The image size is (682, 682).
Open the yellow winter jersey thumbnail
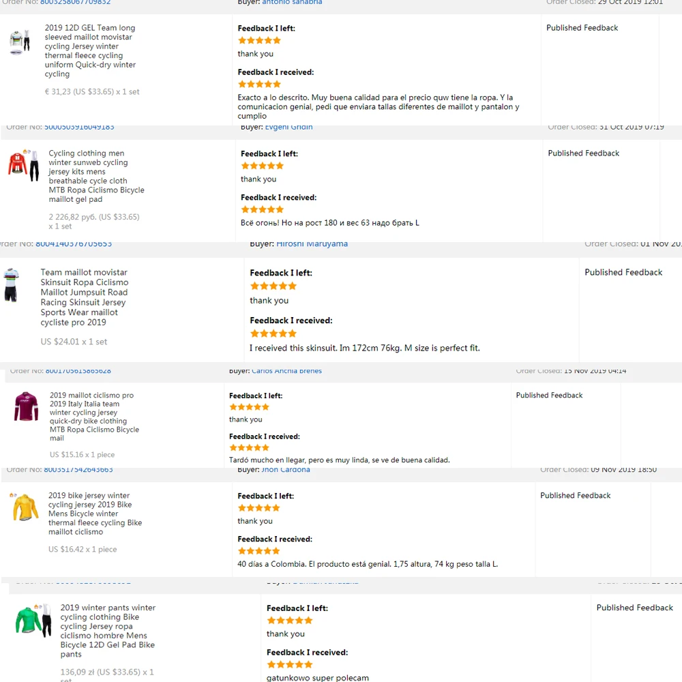tap(25, 507)
